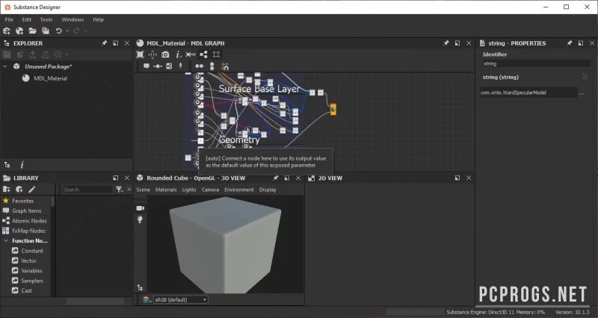Open the Windows menu

point(73,19)
